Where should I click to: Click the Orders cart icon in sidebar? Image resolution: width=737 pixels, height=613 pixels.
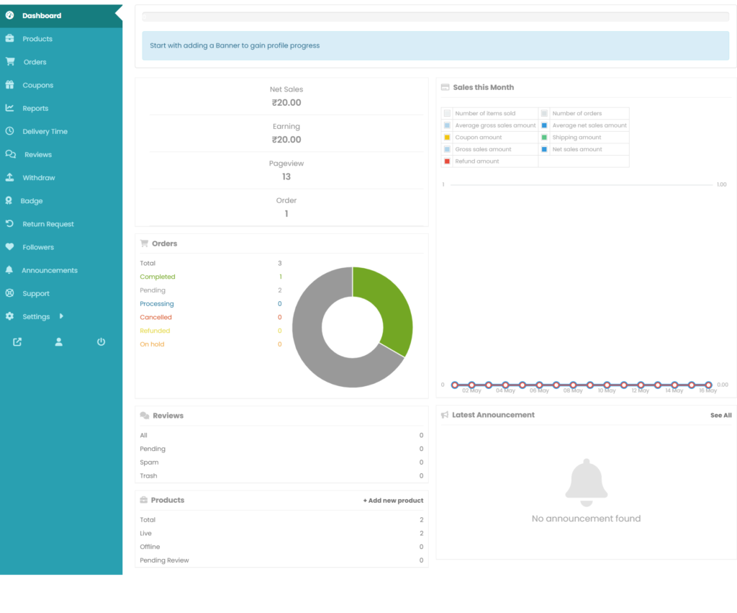click(x=10, y=62)
